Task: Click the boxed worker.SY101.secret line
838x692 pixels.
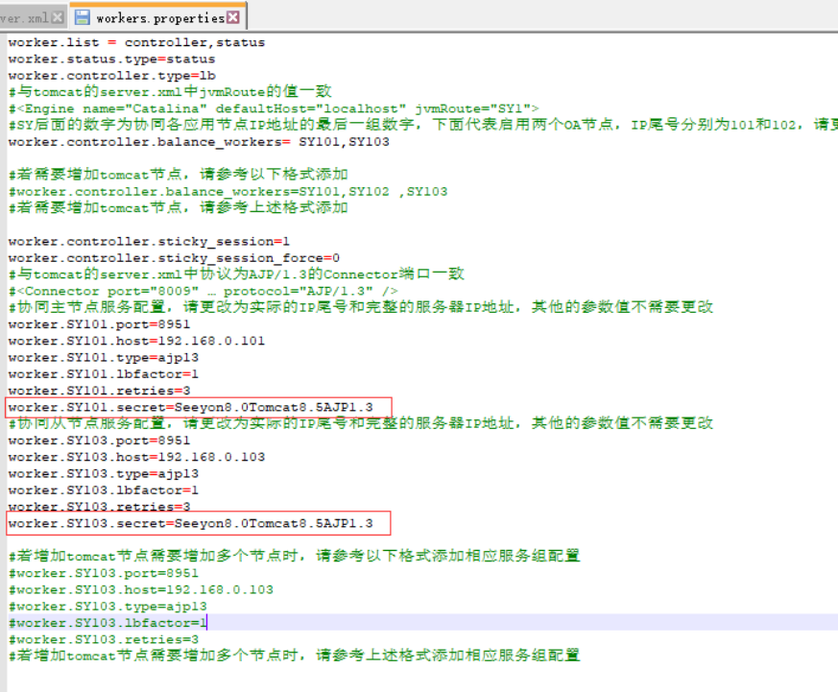Action: click(190, 407)
